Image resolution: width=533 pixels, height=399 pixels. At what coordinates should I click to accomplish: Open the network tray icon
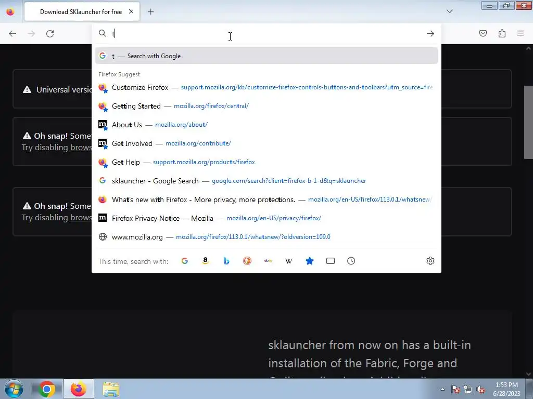pyautogui.click(x=468, y=390)
